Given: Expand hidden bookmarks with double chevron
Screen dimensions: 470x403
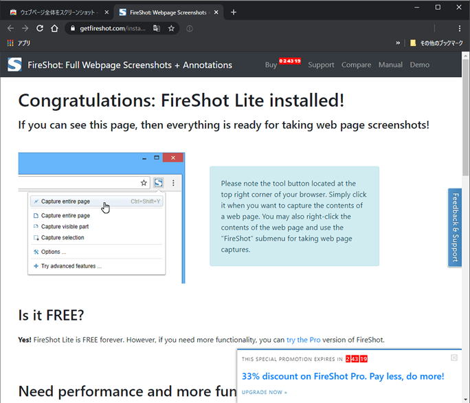Looking at the screenshot, I should coord(398,43).
